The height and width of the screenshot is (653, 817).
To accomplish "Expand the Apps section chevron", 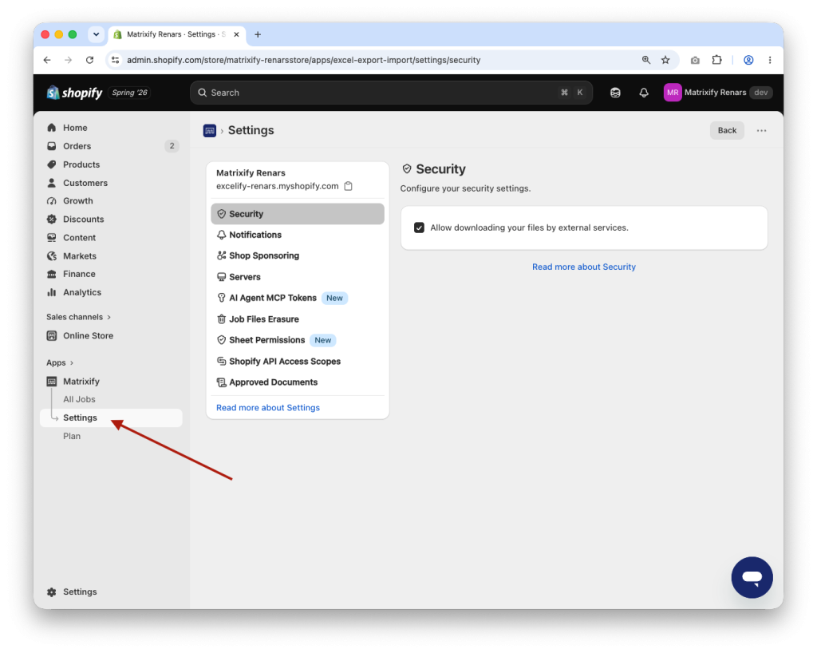I will (x=71, y=362).
